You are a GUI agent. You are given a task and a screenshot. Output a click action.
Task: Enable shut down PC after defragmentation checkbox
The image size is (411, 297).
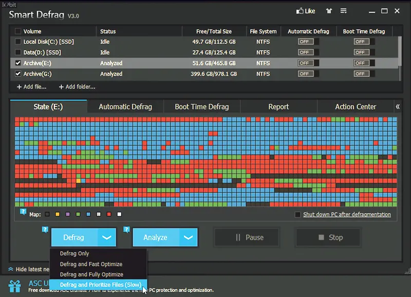coord(297,215)
